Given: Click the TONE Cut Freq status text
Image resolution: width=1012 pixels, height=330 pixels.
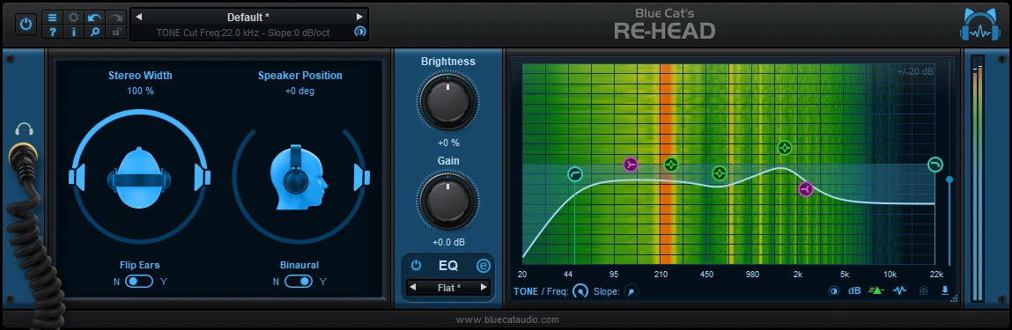Looking at the screenshot, I should tap(243, 33).
